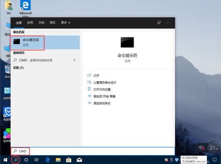Launch Edge from the taskbar
This screenshot has width=221, height=164.
click(47, 160)
